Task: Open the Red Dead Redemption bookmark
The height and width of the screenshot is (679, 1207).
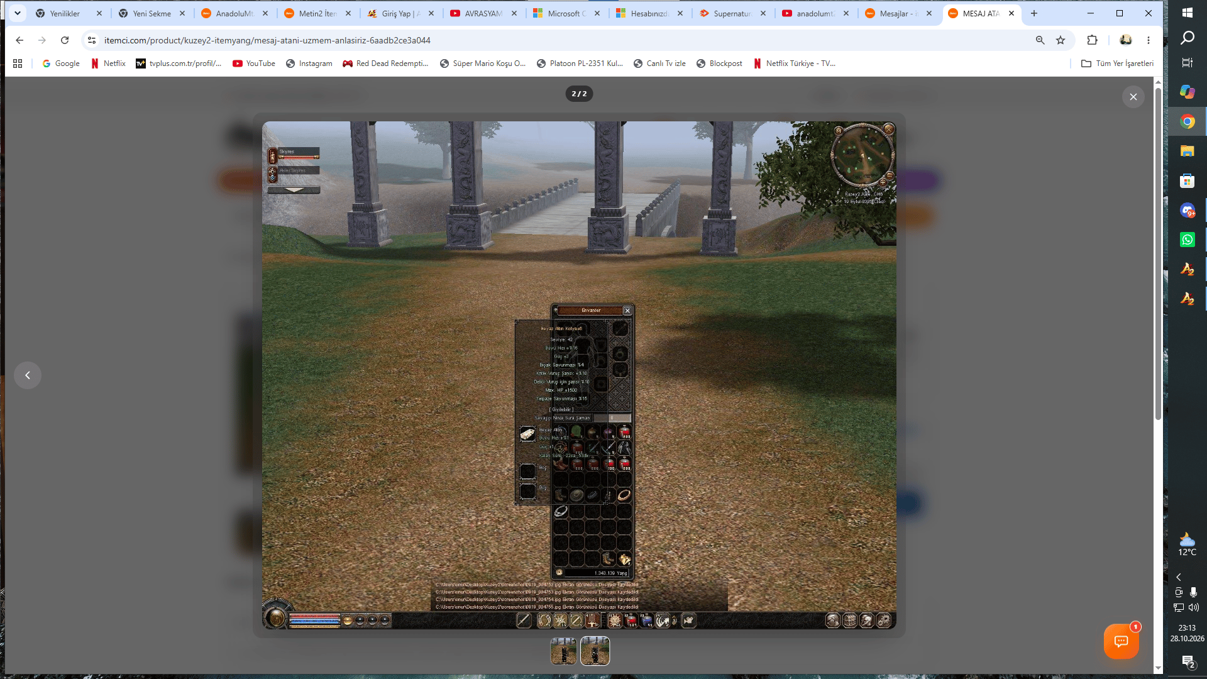Action: coord(385,63)
